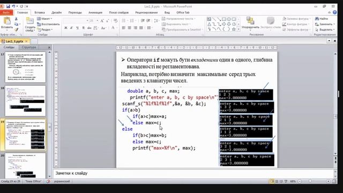This screenshot has height=193, width=343.
Task: Switch to the Переходы (Transitions) tab
Action: (75, 12)
